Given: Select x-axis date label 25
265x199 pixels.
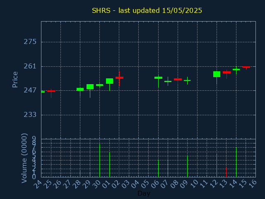Looking at the screenshot, I should (x=48, y=184).
